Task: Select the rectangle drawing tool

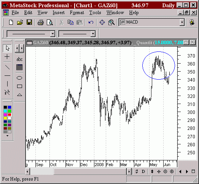Action: [x=19, y=86]
